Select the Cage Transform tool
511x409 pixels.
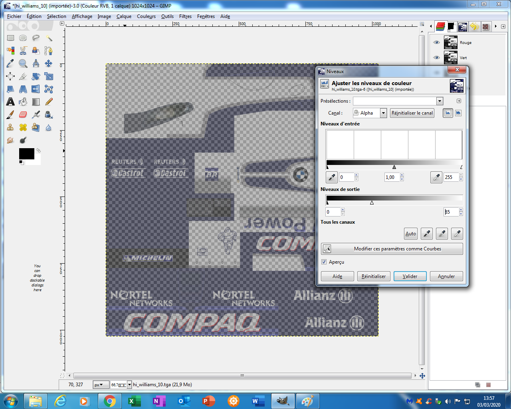tap(49, 89)
